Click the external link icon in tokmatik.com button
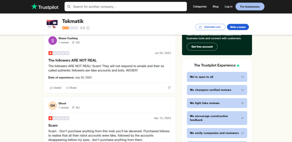The height and width of the screenshot is (142, 292). point(200,27)
